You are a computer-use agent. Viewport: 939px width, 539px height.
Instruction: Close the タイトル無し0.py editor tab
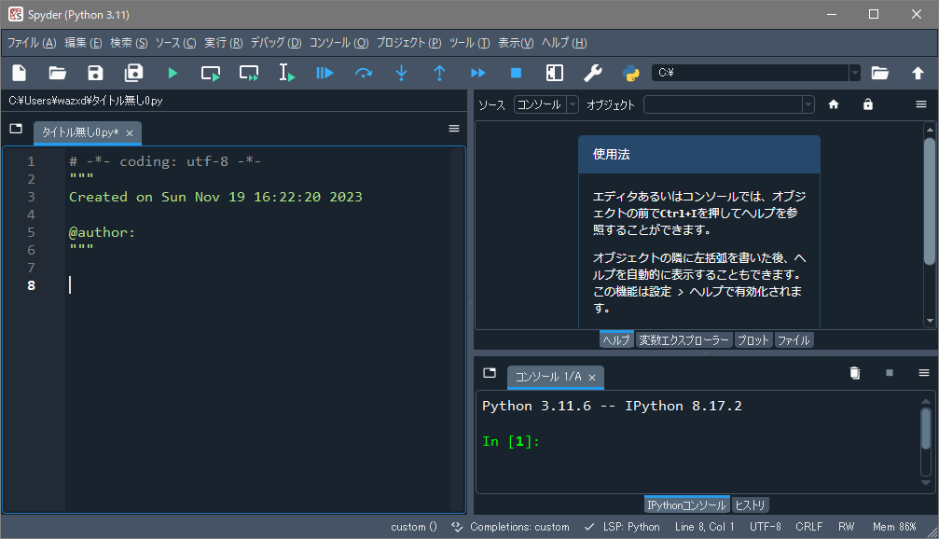(130, 133)
